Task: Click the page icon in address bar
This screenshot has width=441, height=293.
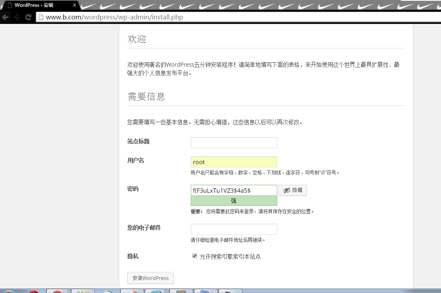Action: [x=41, y=17]
